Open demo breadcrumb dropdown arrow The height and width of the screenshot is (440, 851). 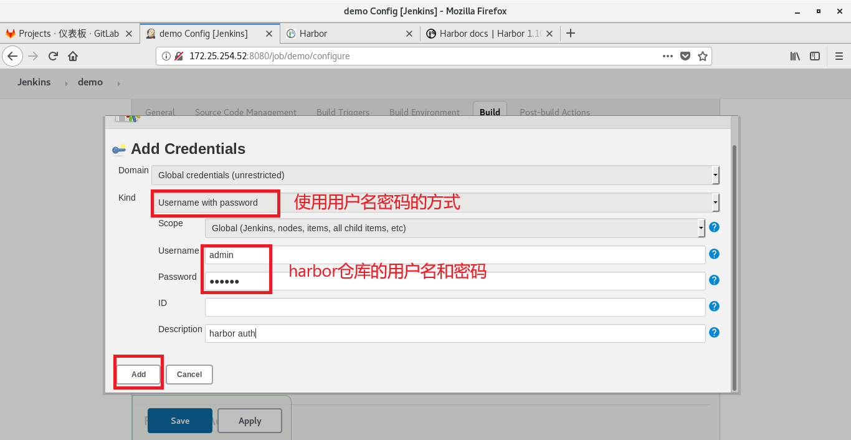point(118,83)
